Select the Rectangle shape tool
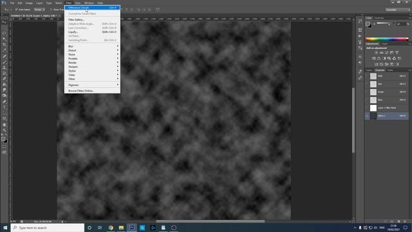Screen dimensions: 412x232 5,119
